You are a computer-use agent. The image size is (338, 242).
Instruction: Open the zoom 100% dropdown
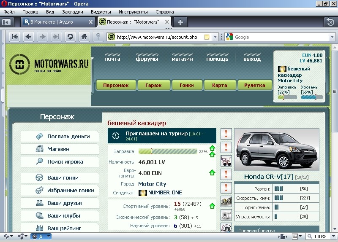coord(334,237)
